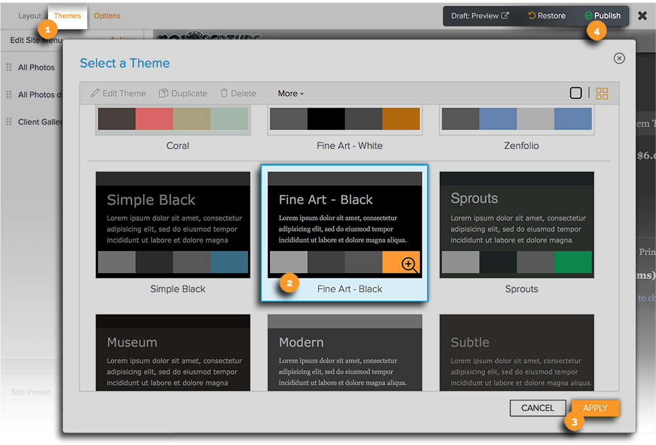Viewport: 656px width, 445px height.
Task: Click the Edit Site Menu heading
Action: coord(36,40)
